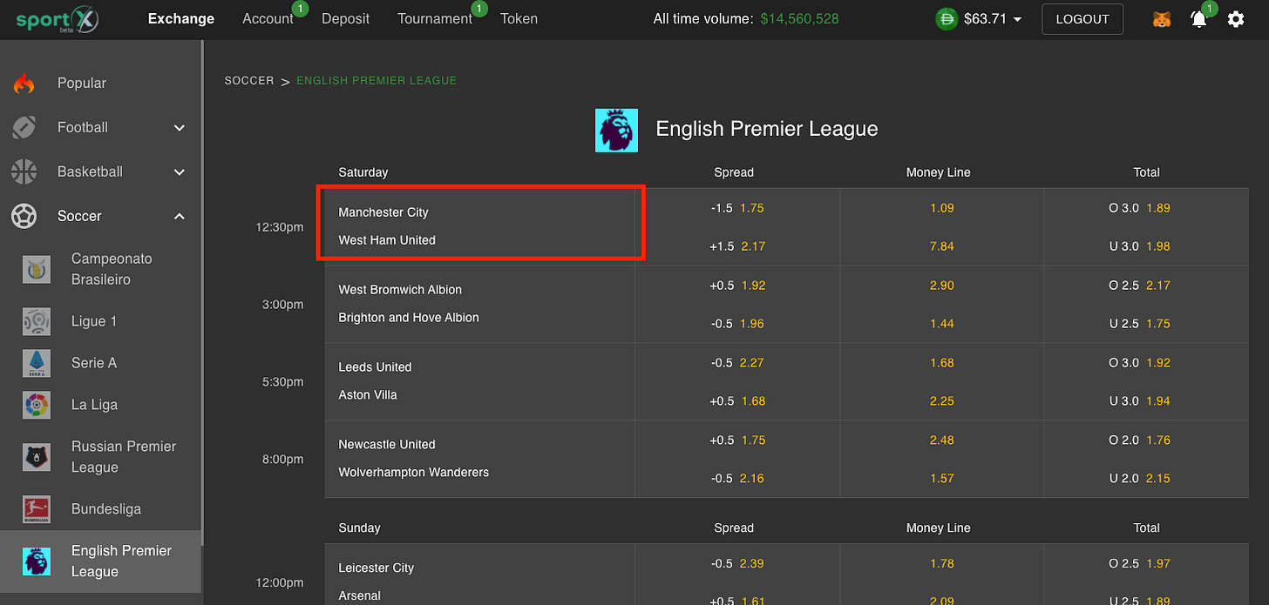
Task: Open the Token tab
Action: click(519, 19)
